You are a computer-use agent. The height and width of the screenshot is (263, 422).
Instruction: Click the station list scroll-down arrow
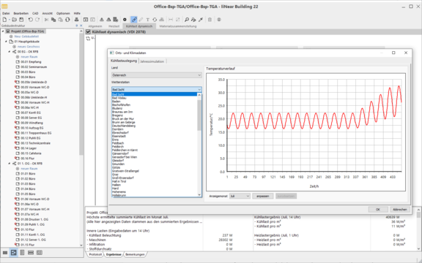point(199,195)
